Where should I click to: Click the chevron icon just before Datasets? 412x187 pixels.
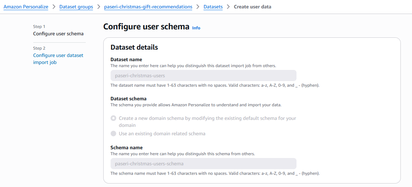(x=198, y=7)
